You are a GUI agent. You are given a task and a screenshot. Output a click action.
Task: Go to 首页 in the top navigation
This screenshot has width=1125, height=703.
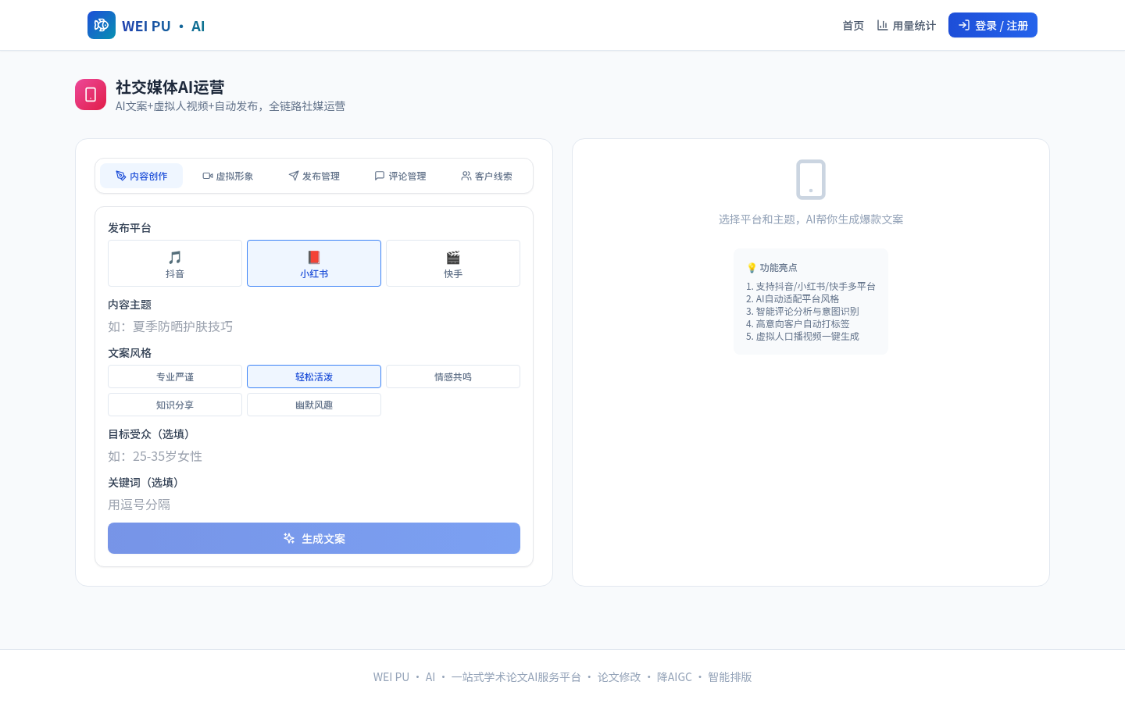pos(853,26)
